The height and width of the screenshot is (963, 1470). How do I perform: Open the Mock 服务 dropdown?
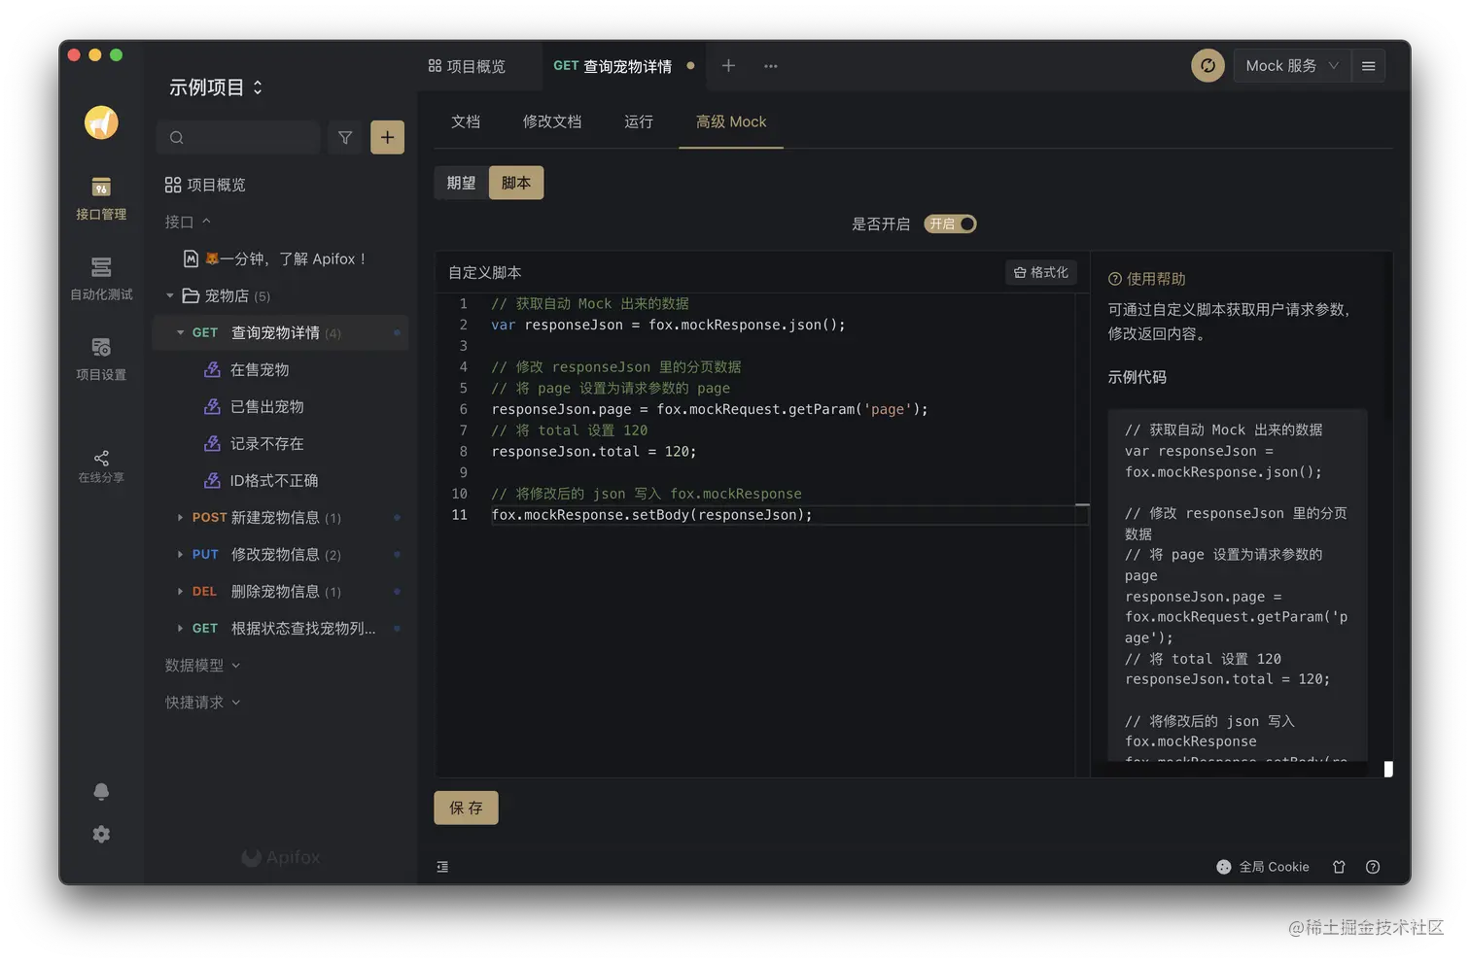pyautogui.click(x=1290, y=65)
